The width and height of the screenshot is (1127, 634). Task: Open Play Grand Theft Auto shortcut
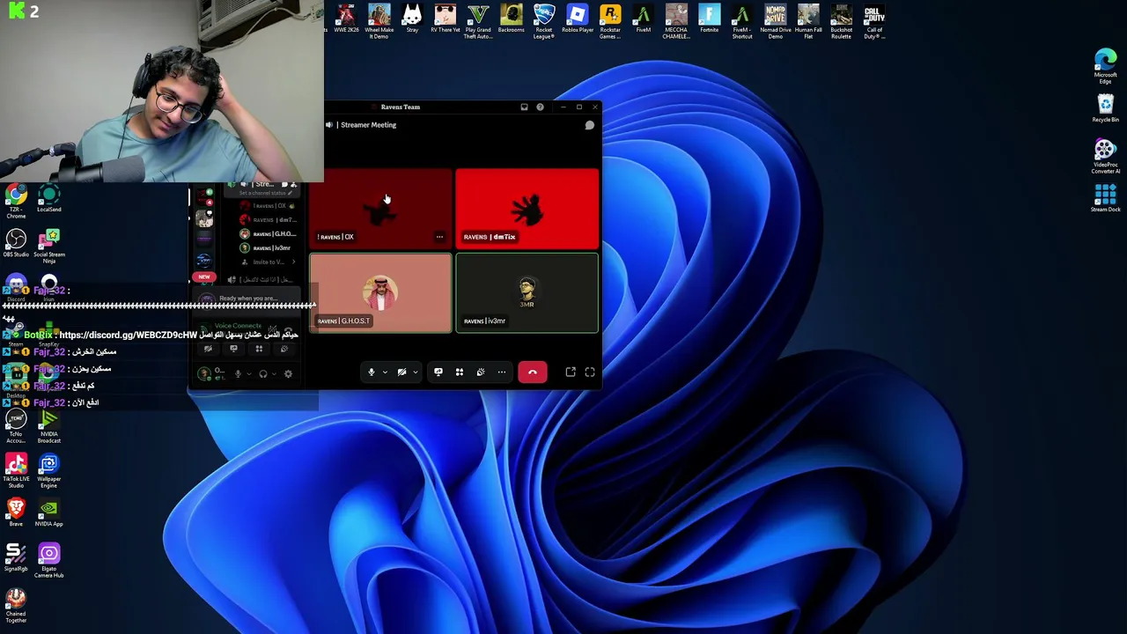pyautogui.click(x=478, y=22)
